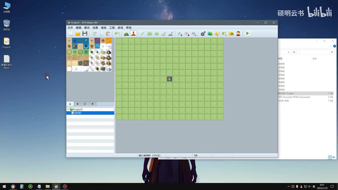Viewport: 338px width, 190px height.
Task: Click the Explorer window search box
Action: pyautogui.click(x=317, y=52)
